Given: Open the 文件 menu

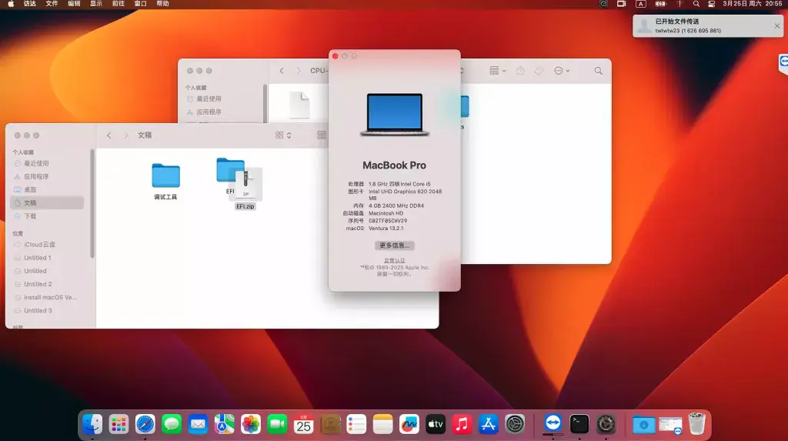Looking at the screenshot, I should click(x=52, y=4).
